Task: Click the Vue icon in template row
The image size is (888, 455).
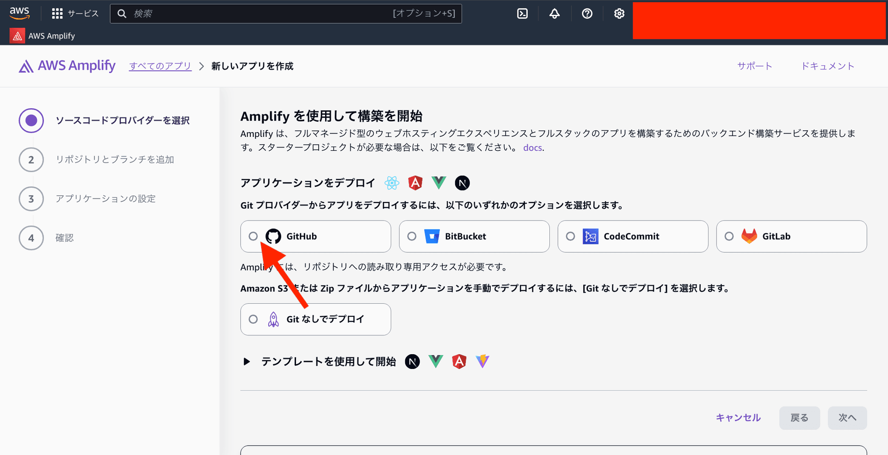Action: (x=436, y=362)
